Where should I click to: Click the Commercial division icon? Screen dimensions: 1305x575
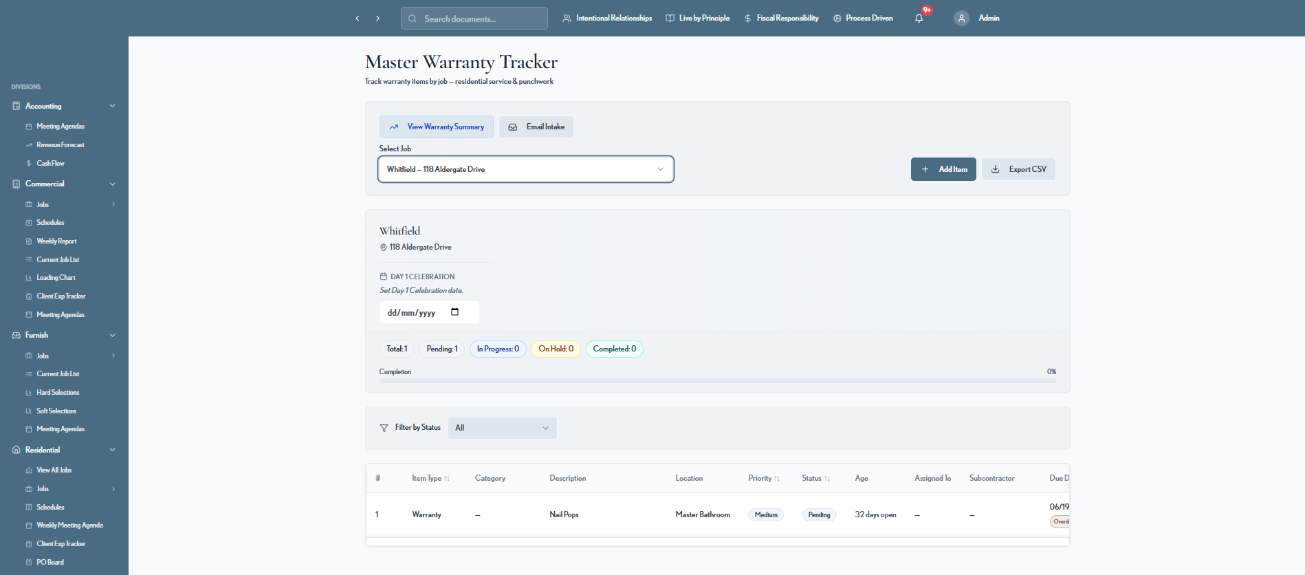(x=17, y=184)
